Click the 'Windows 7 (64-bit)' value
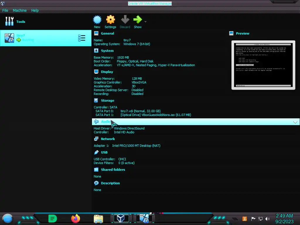The image size is (300, 225). (x=137, y=44)
